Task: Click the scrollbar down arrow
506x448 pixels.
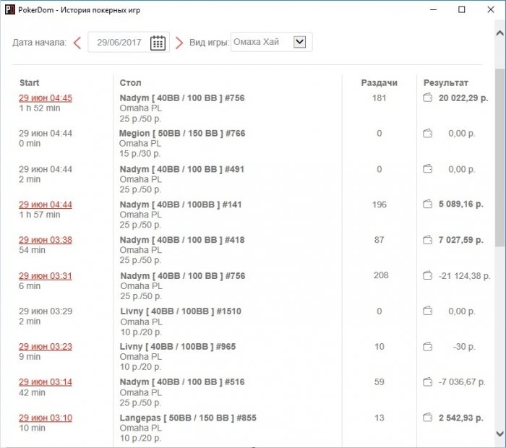Action: click(500, 434)
